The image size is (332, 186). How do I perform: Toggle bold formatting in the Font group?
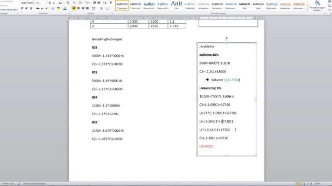pyautogui.click(x=22, y=8)
